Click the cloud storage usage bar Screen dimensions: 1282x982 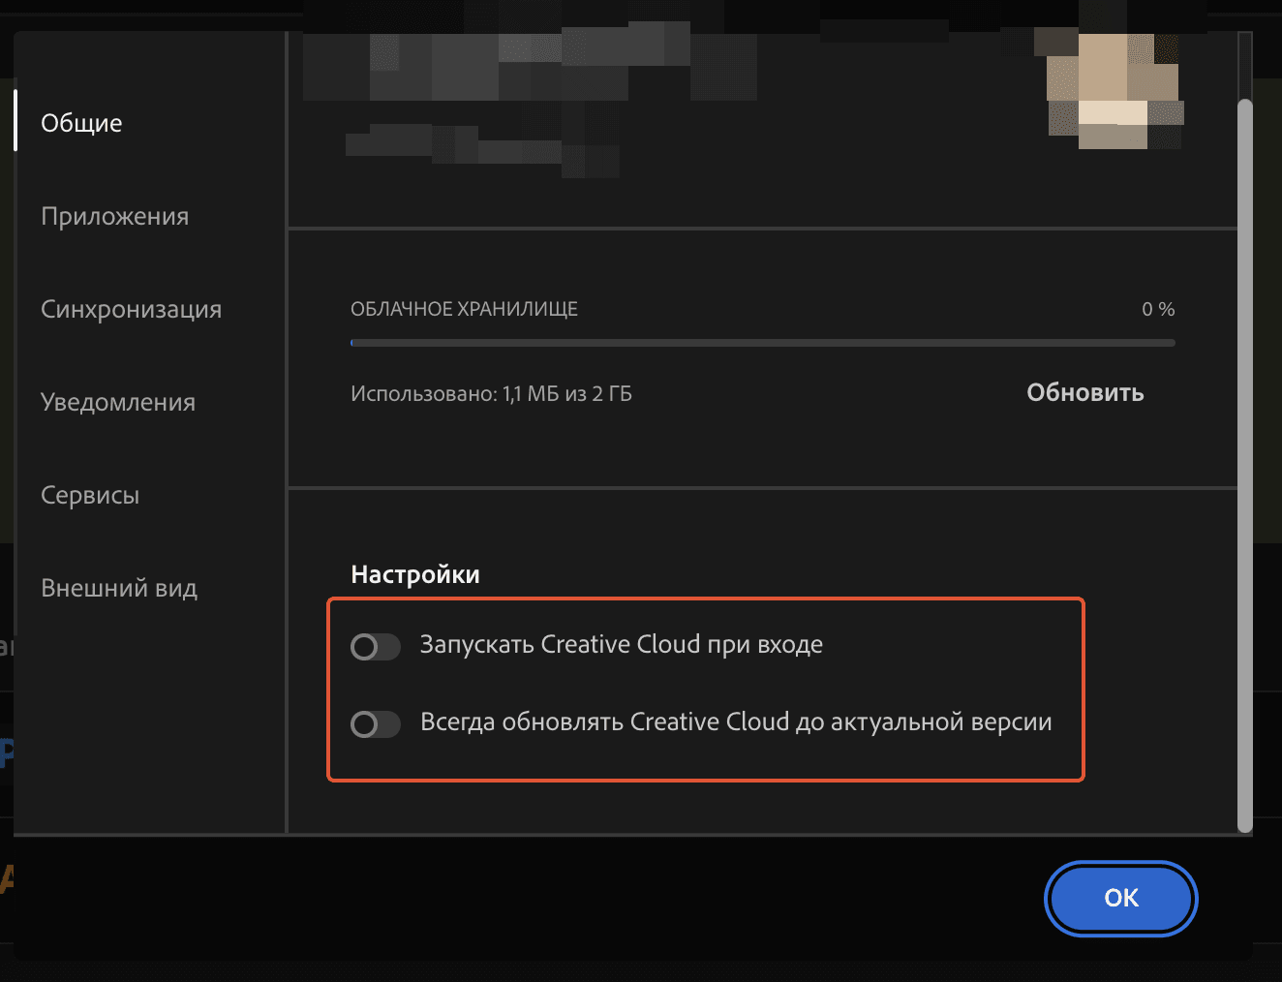click(x=762, y=343)
